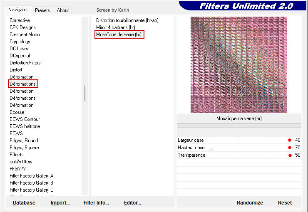Click the Database button
The height and width of the screenshot is (212, 308).
tap(24, 203)
